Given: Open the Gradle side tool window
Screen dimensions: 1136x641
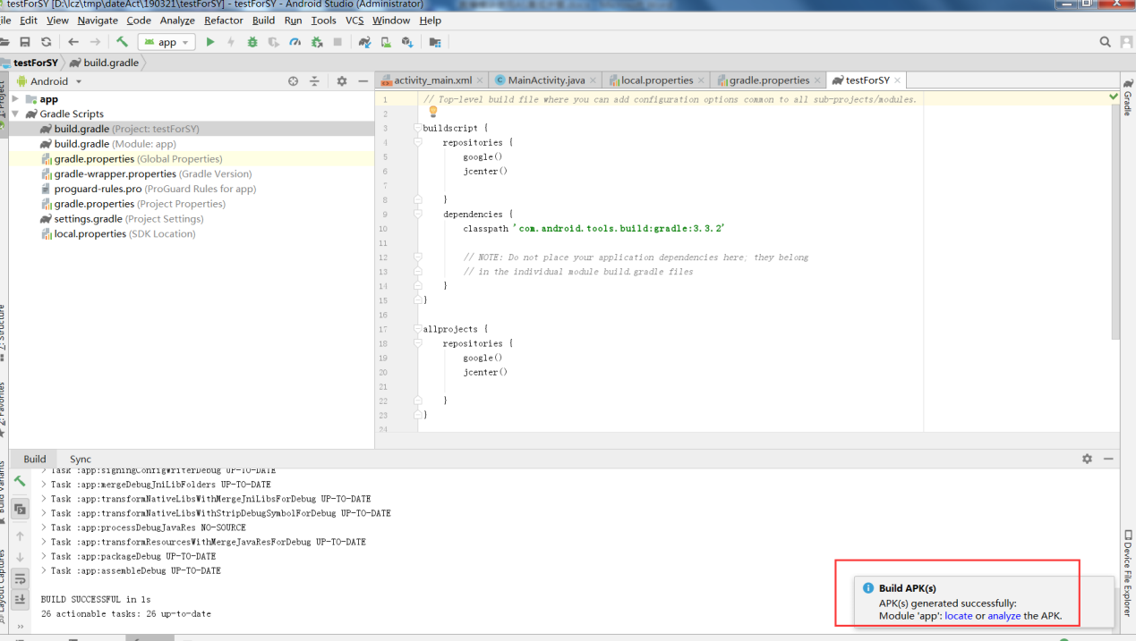Looking at the screenshot, I should tap(1128, 97).
